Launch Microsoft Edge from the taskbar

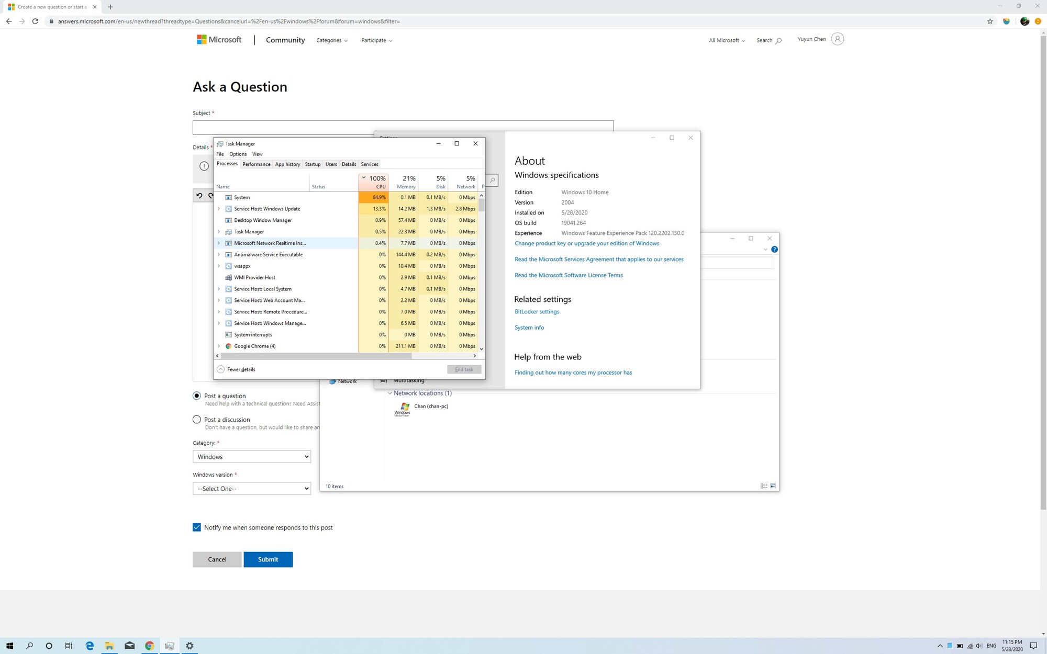point(90,646)
